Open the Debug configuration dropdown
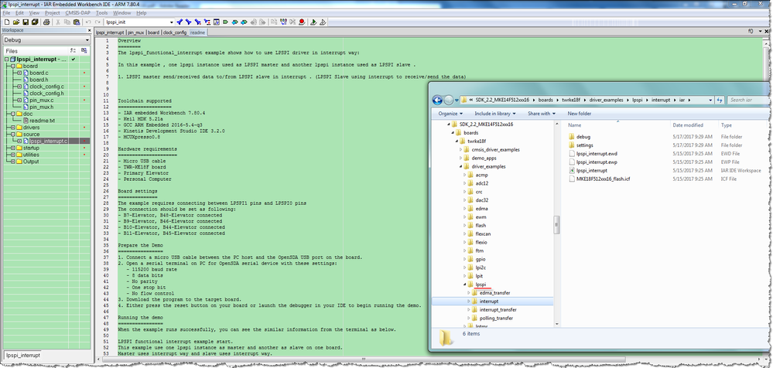This screenshot has height=368, width=773. pos(87,40)
